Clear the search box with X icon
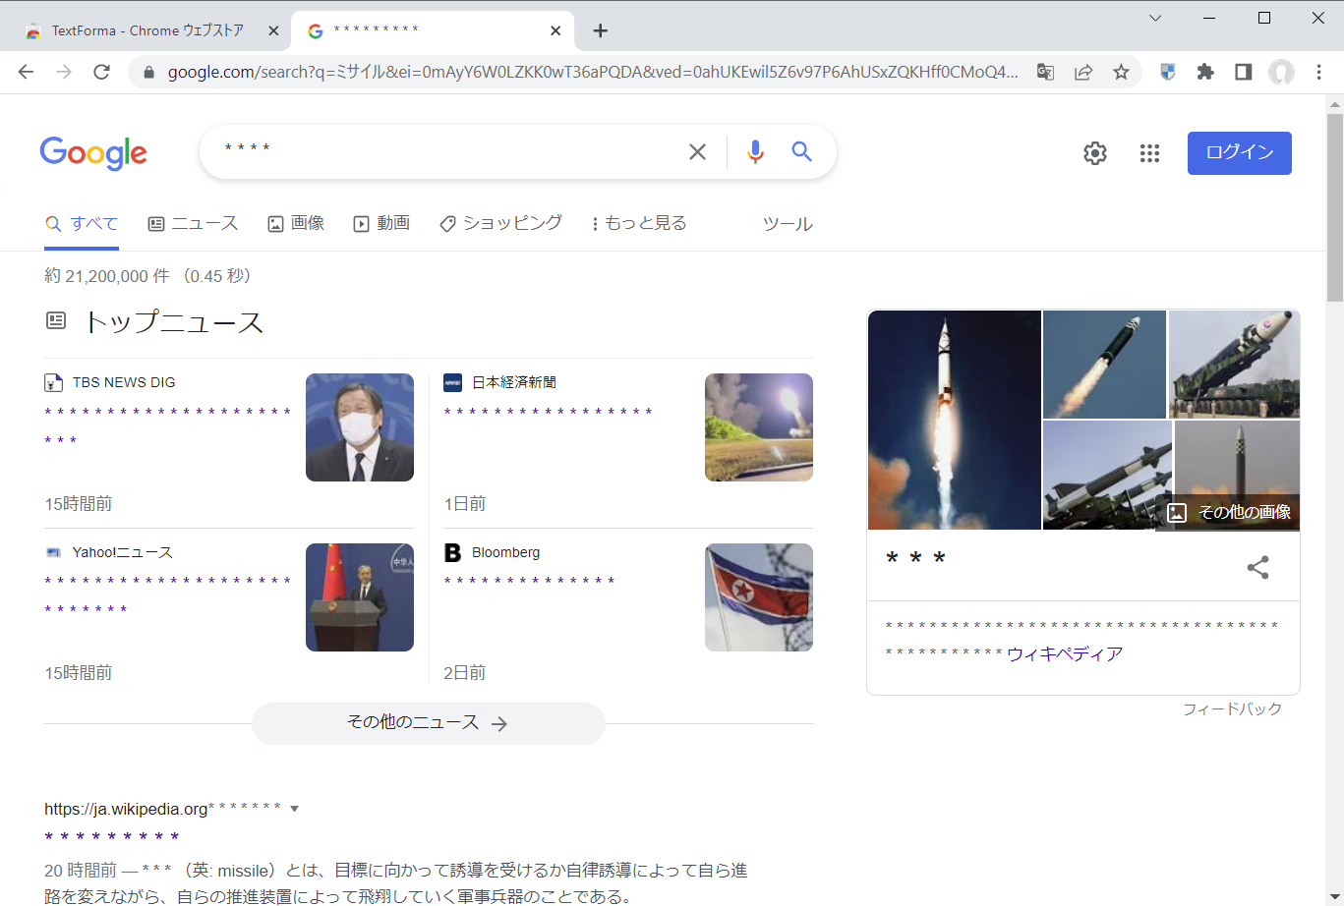Image resolution: width=1344 pixels, height=906 pixels. click(x=697, y=152)
